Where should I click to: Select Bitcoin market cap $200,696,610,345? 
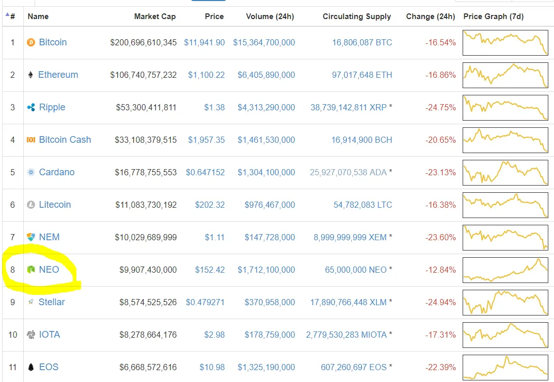tap(143, 43)
